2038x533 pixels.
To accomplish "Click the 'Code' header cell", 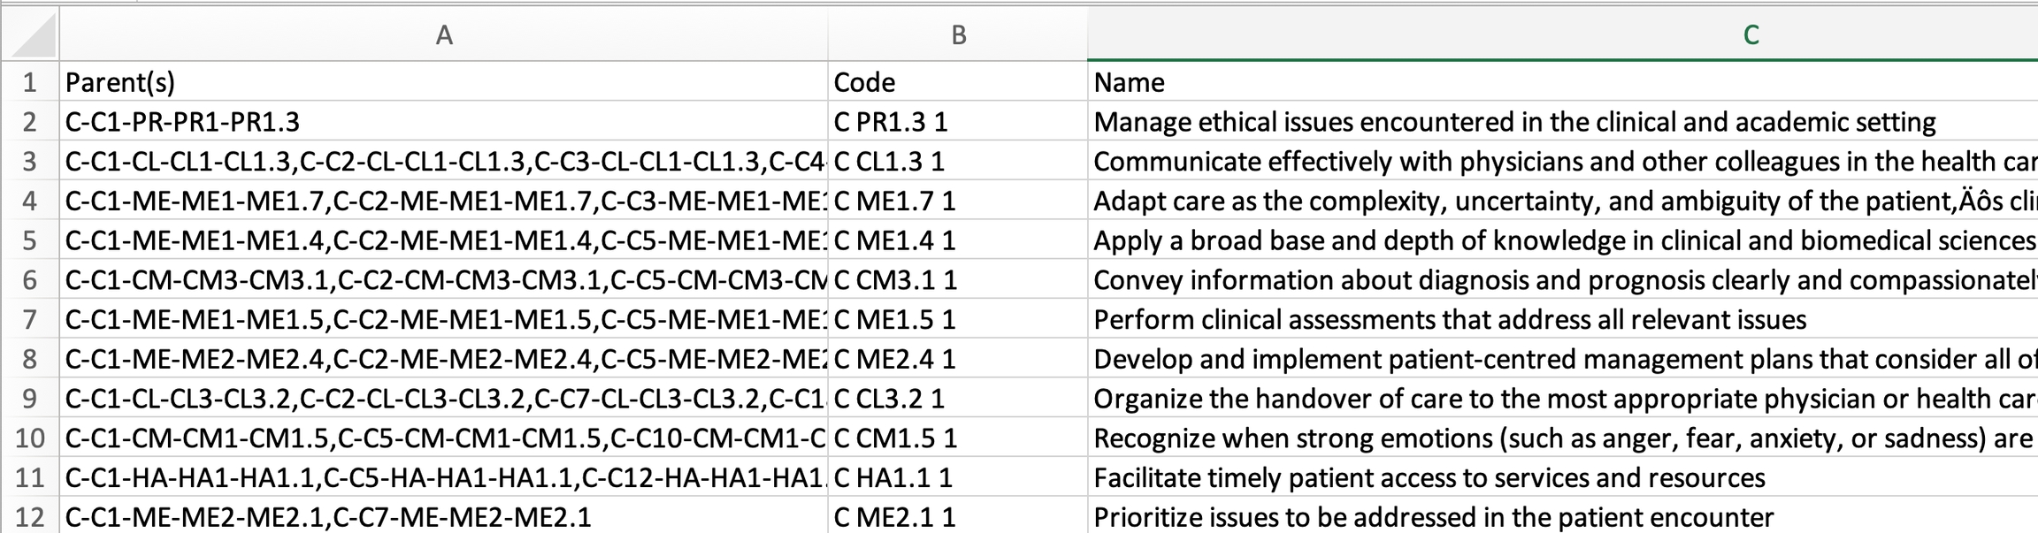I will 958,82.
